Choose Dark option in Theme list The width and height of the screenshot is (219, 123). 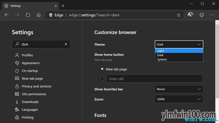(x=179, y=55)
